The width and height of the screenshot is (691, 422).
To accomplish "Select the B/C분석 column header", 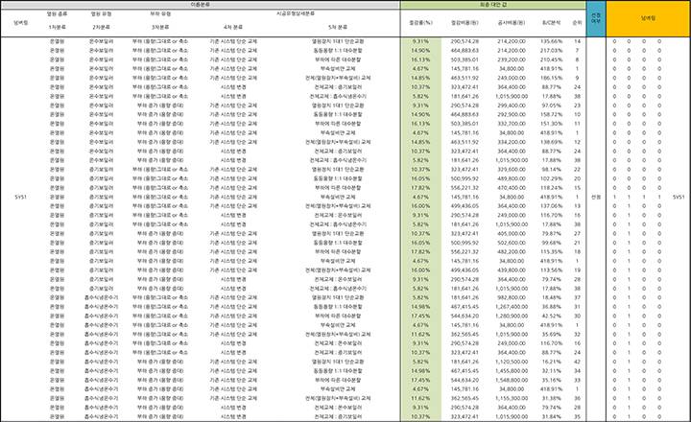I will pos(551,21).
